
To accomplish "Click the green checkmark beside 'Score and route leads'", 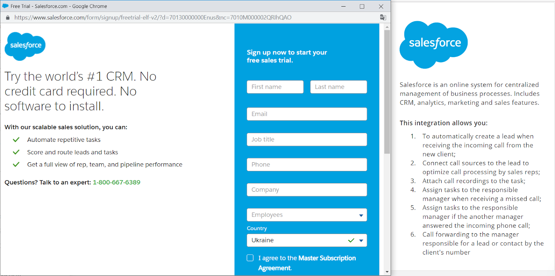I will 16,152.
